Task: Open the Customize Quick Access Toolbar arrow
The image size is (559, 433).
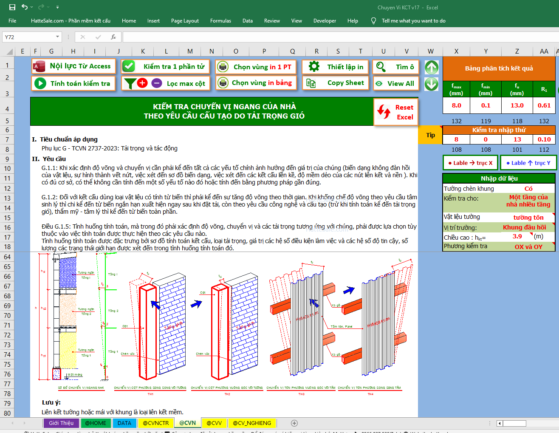Action: pyautogui.click(x=57, y=7)
